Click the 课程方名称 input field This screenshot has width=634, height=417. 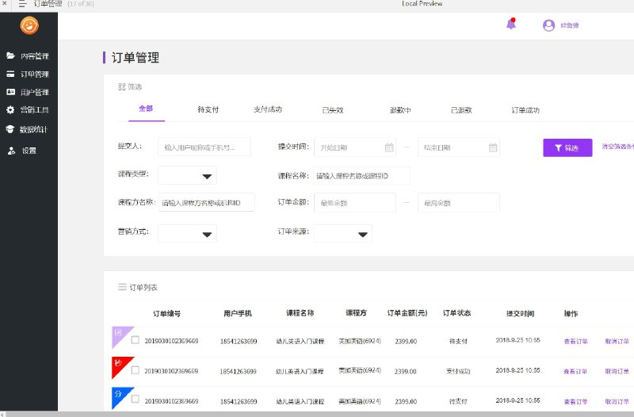tap(207, 202)
